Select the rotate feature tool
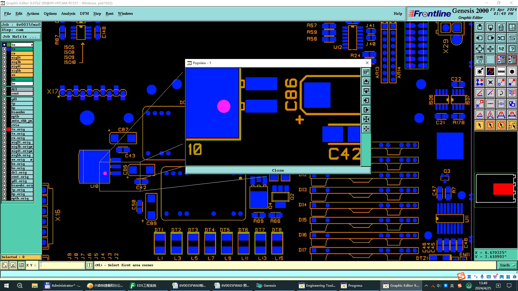Image resolution: width=518 pixels, height=291 pixels. point(501,93)
